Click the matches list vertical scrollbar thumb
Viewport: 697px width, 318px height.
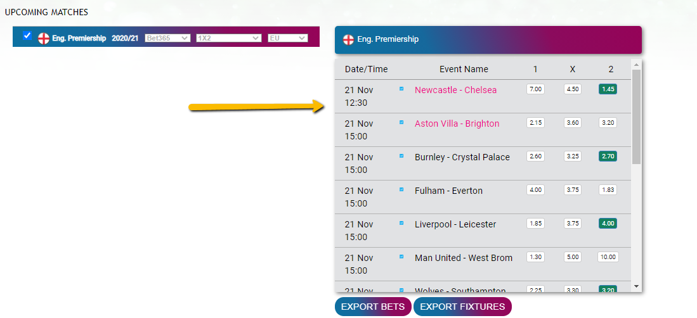pos(636,117)
